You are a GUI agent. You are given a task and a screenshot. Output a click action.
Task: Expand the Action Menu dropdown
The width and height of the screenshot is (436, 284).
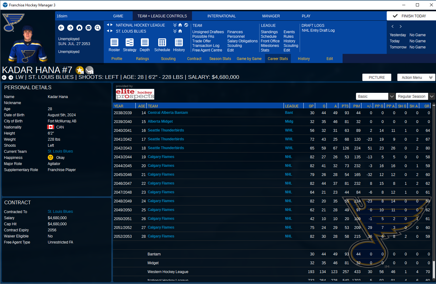coord(416,77)
